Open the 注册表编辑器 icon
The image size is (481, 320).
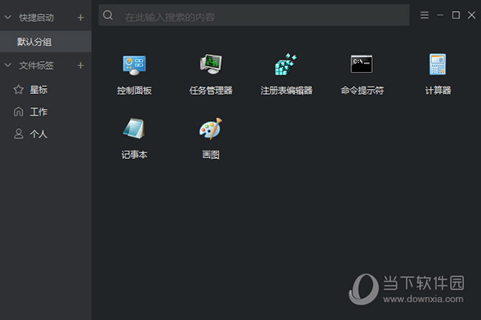pyautogui.click(x=286, y=64)
